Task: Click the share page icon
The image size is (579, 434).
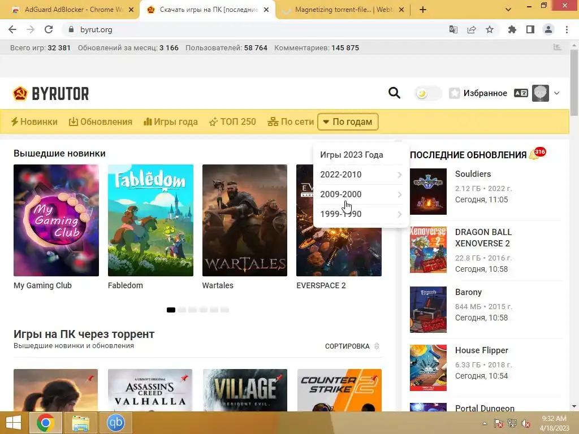Action: [x=472, y=29]
